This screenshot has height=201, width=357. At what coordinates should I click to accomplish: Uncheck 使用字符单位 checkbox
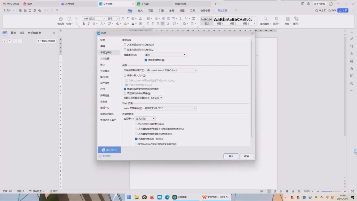(x=146, y=60)
